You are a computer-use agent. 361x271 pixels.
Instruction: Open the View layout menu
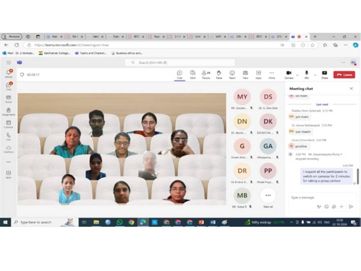pyautogui.click(x=245, y=74)
